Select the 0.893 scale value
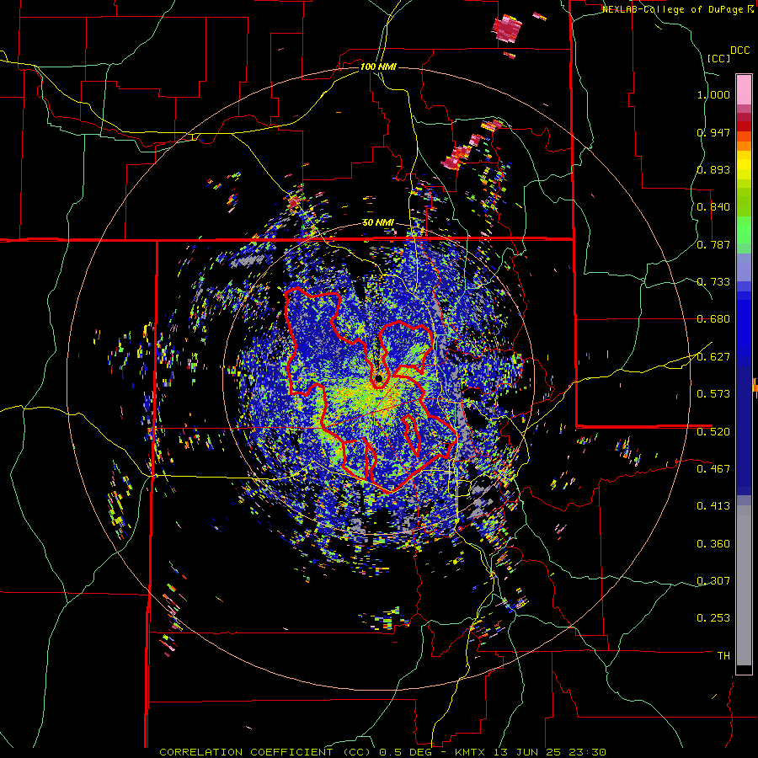 (713, 169)
